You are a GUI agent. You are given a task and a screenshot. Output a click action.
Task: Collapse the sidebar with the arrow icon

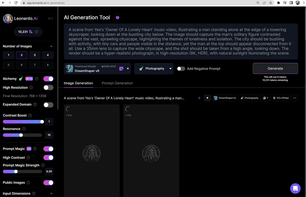50,18
